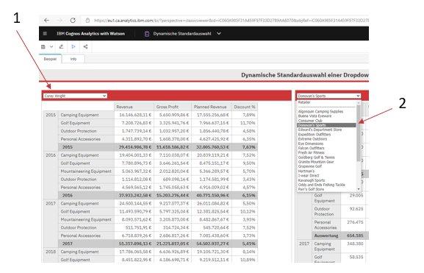Click the site lock icon in address bar
The image size is (424, 273).
click(87, 21)
